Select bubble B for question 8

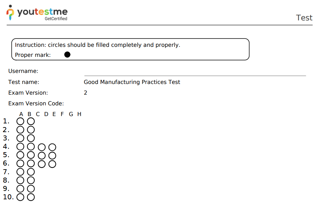tap(31, 180)
